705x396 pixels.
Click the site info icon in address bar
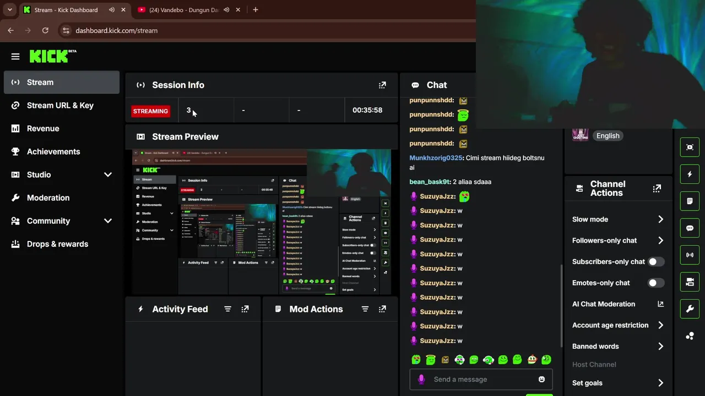tap(66, 31)
